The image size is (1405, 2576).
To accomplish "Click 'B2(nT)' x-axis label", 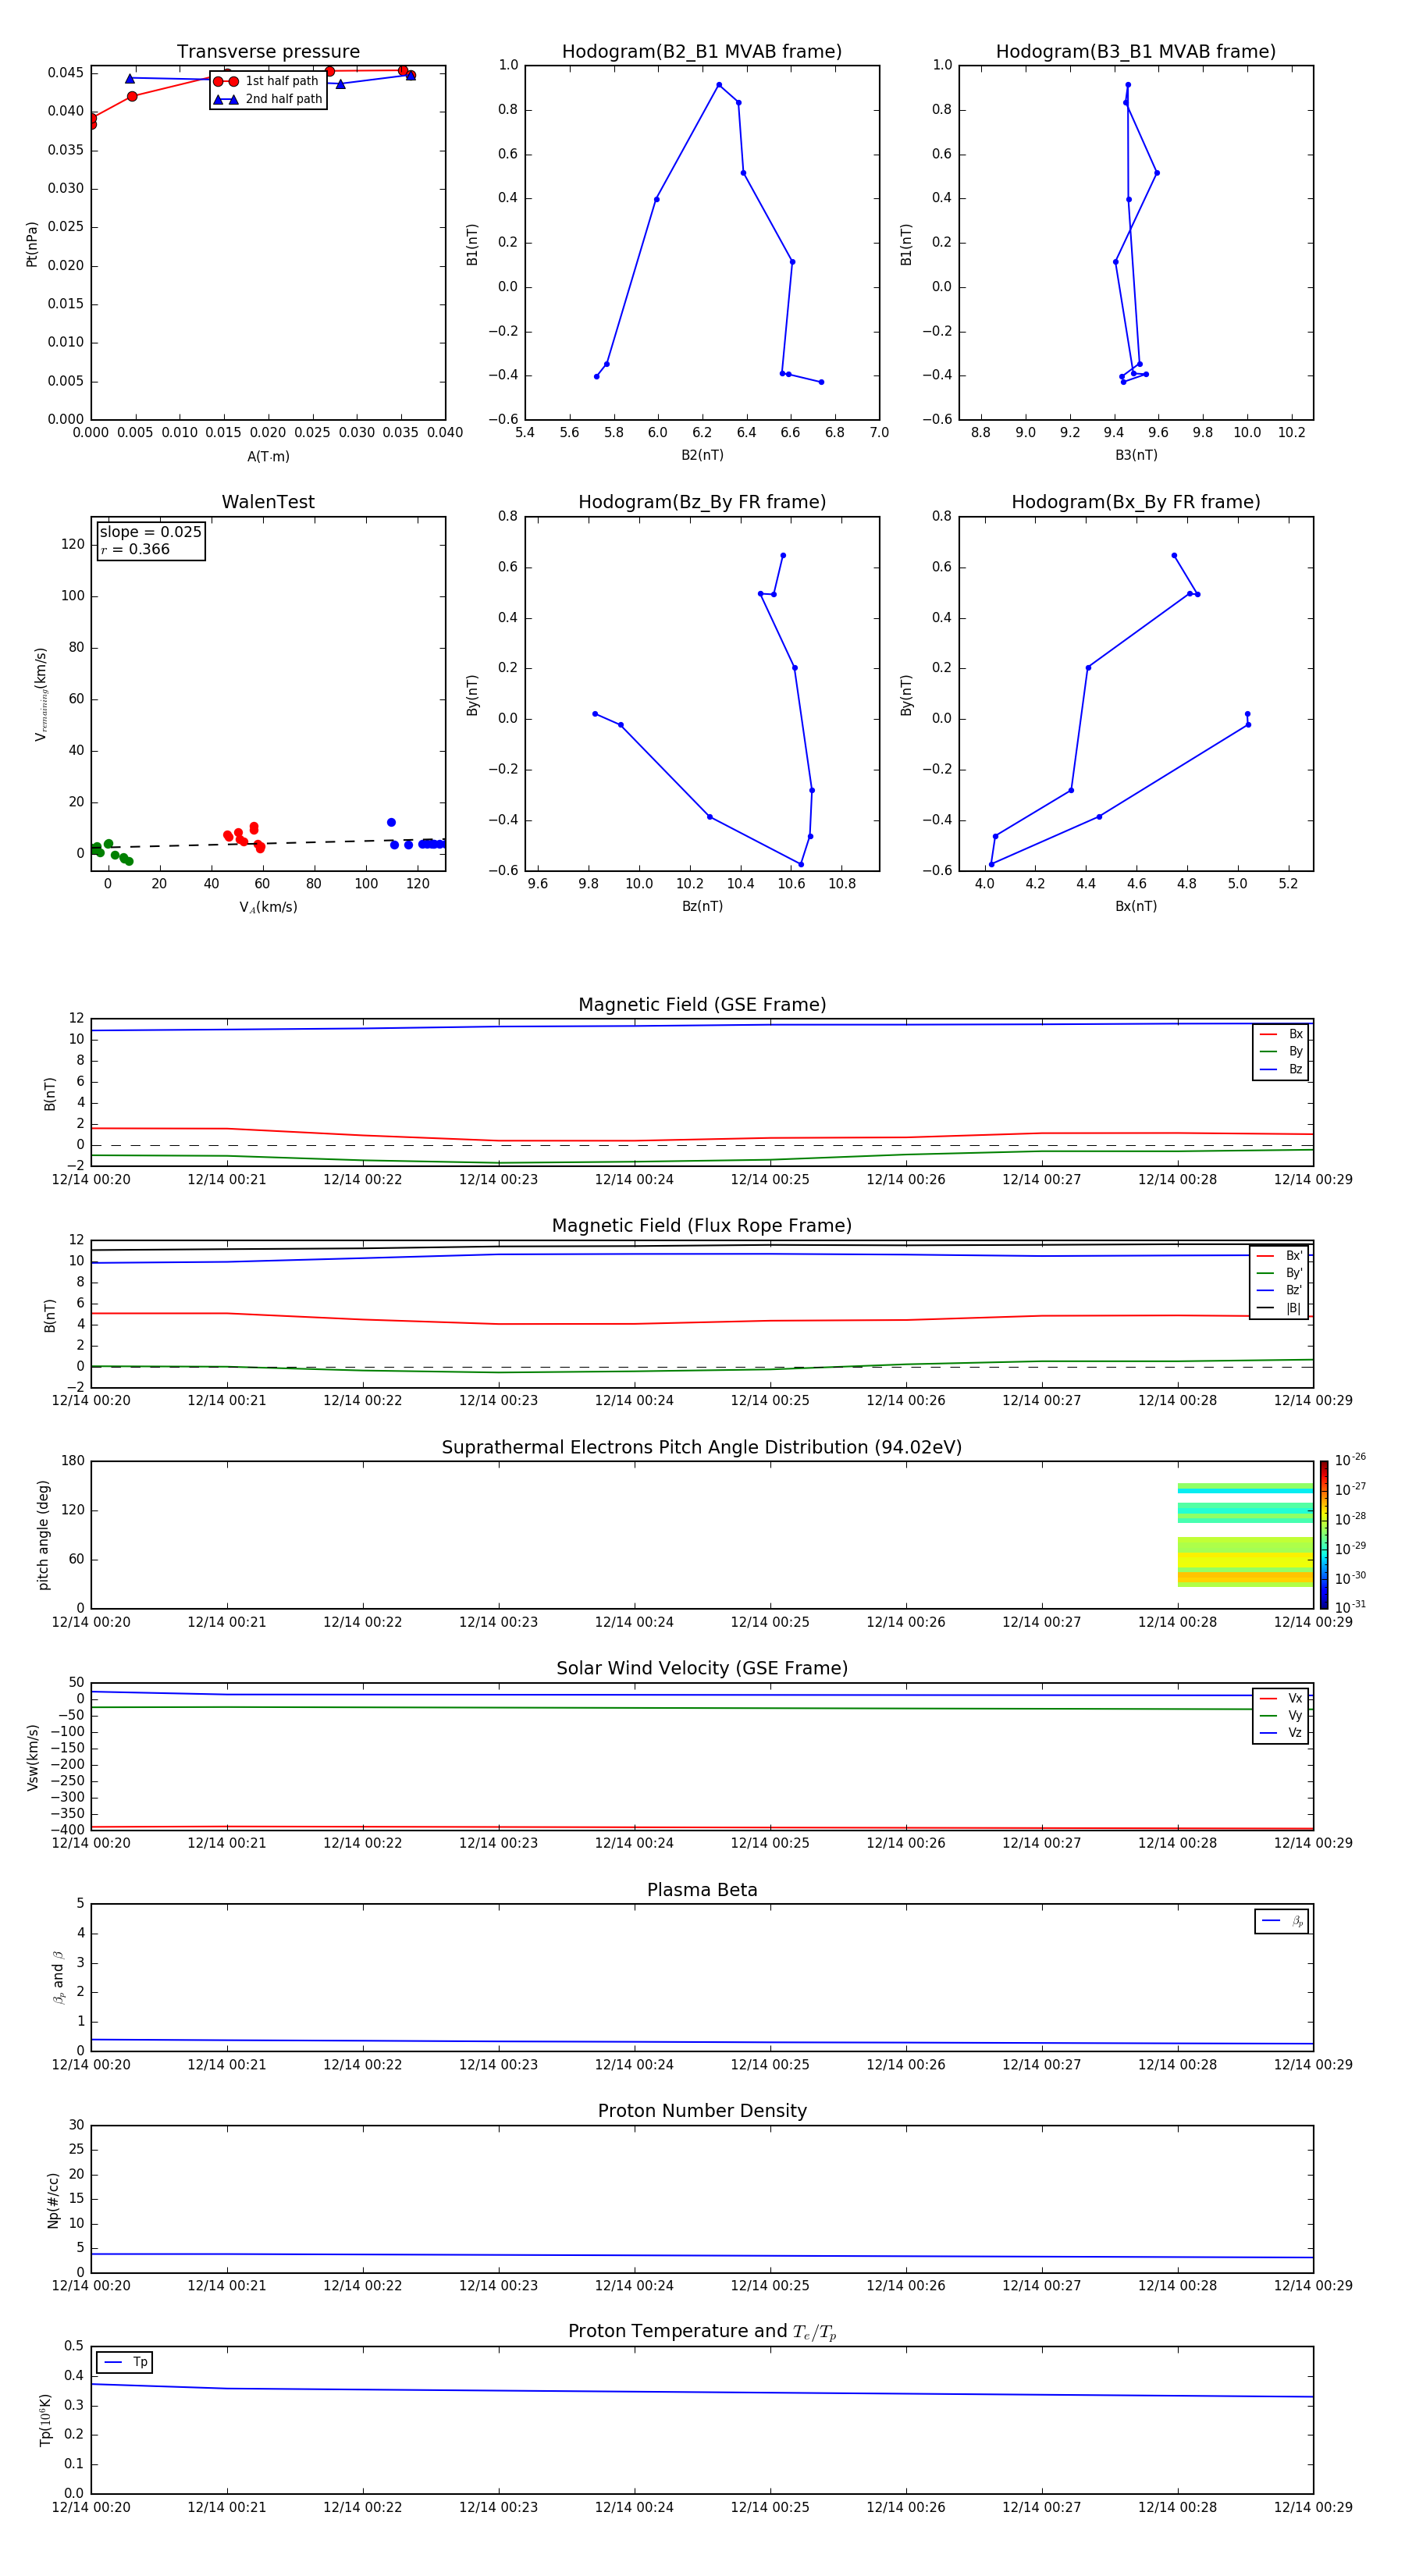I will tap(702, 455).
